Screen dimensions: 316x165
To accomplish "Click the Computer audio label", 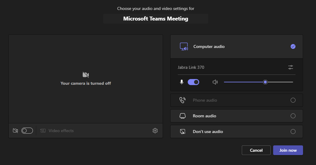I will coord(209,46).
